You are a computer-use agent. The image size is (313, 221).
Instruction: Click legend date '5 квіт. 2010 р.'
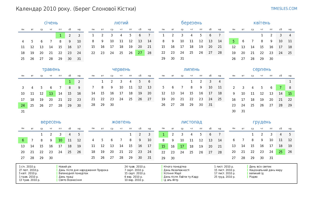[x=28, y=173]
